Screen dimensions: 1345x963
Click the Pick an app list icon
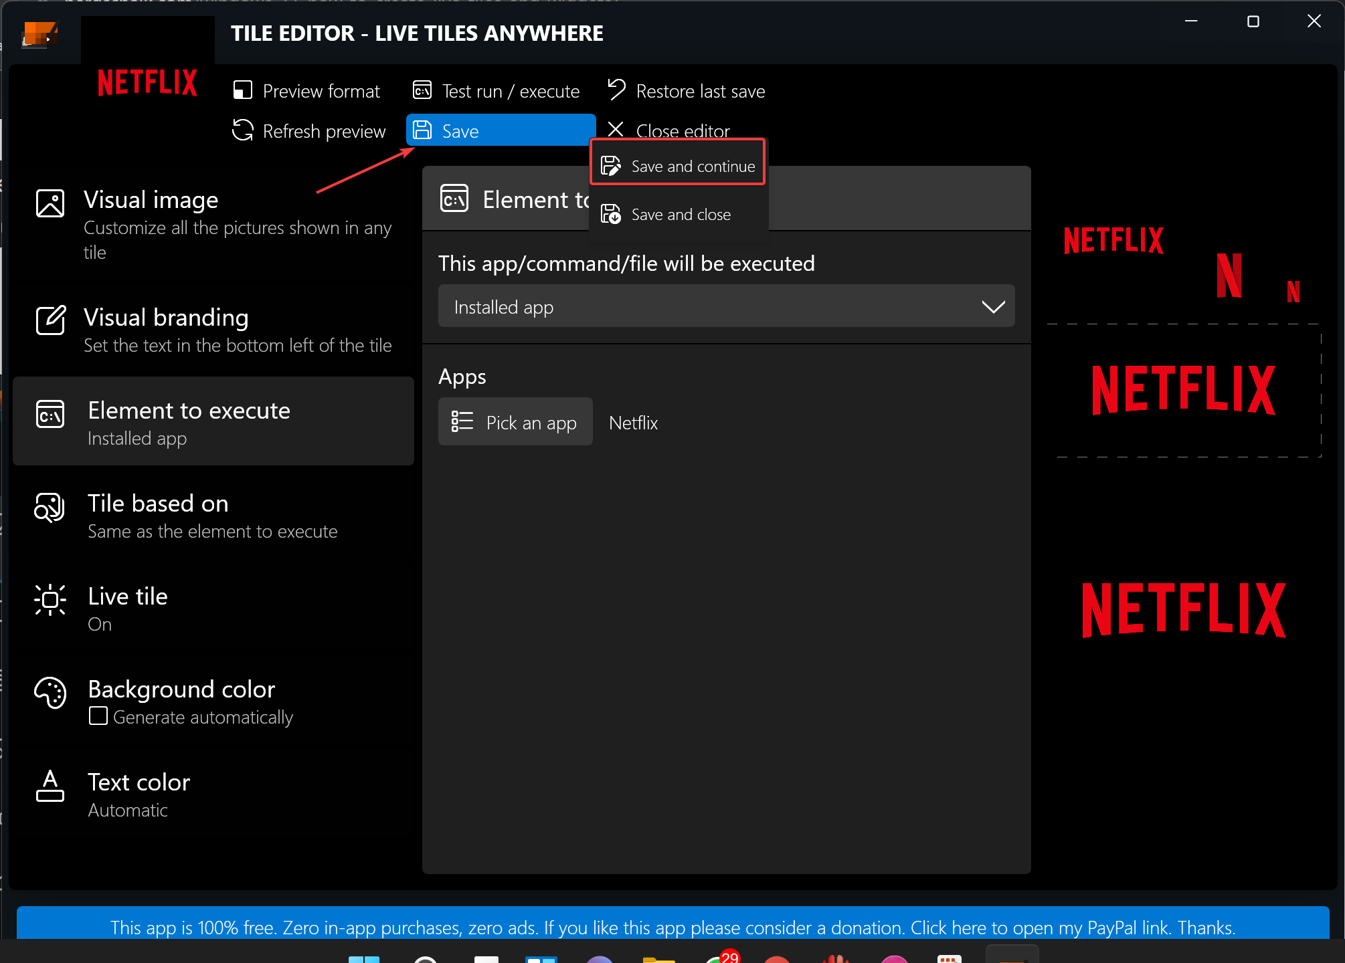[x=462, y=421]
